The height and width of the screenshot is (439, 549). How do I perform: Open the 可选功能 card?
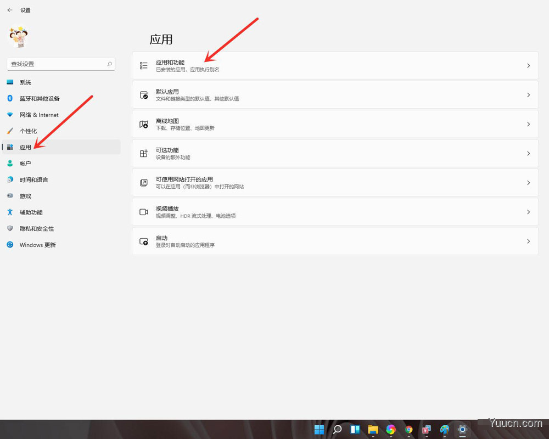coord(335,153)
